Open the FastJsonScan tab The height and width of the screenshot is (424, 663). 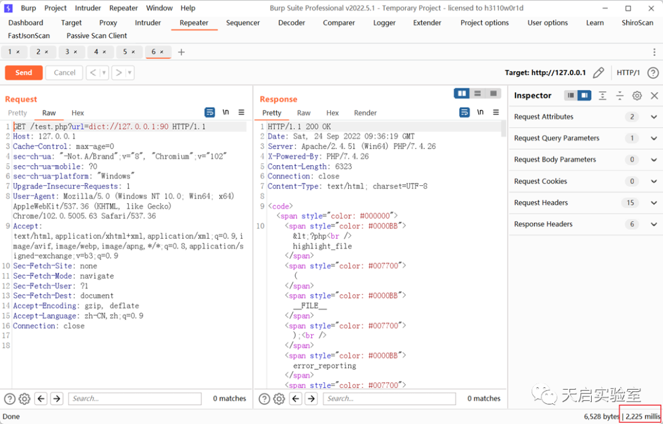coord(29,36)
